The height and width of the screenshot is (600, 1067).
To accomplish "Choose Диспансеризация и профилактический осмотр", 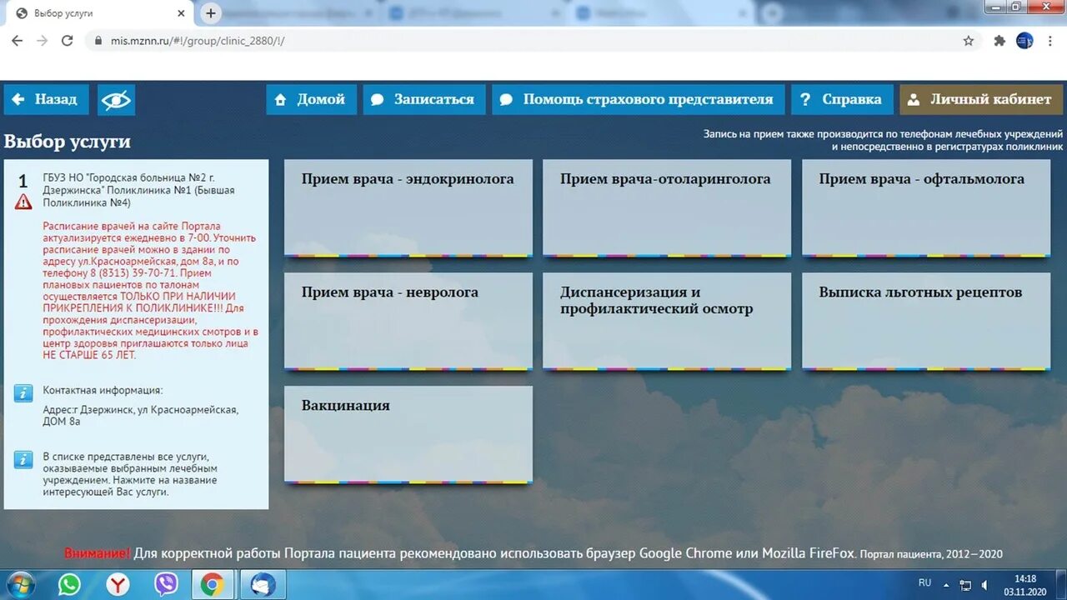I will (x=667, y=321).
